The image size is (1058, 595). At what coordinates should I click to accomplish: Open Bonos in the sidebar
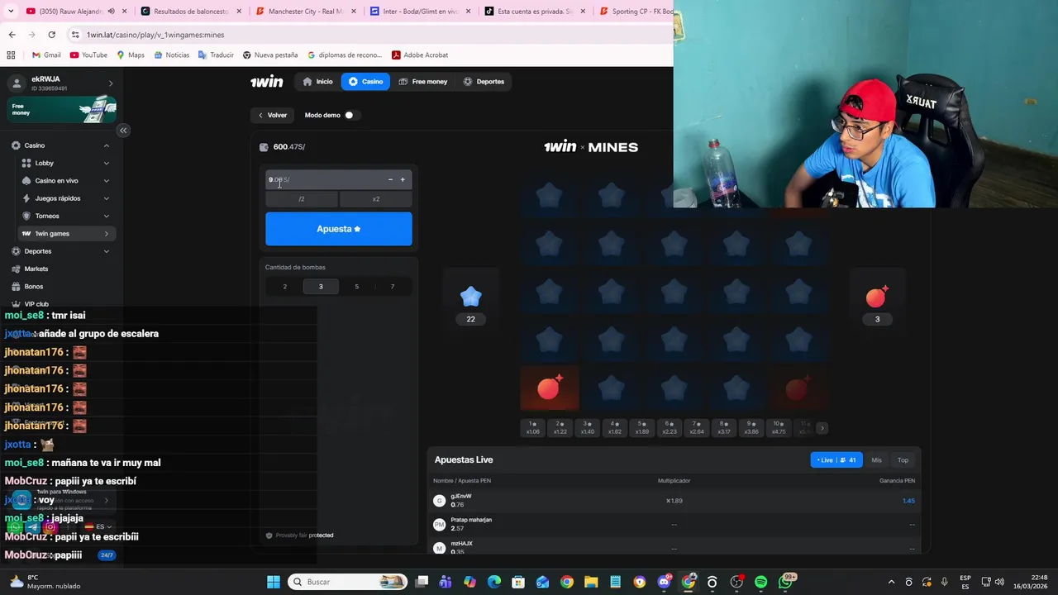click(x=33, y=287)
